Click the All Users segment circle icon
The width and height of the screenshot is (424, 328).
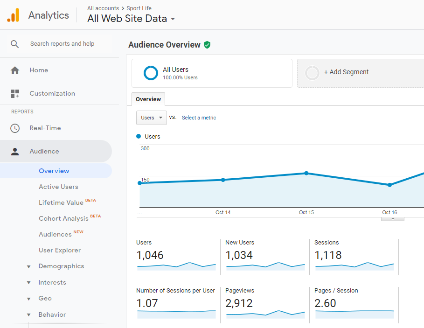[x=151, y=73]
